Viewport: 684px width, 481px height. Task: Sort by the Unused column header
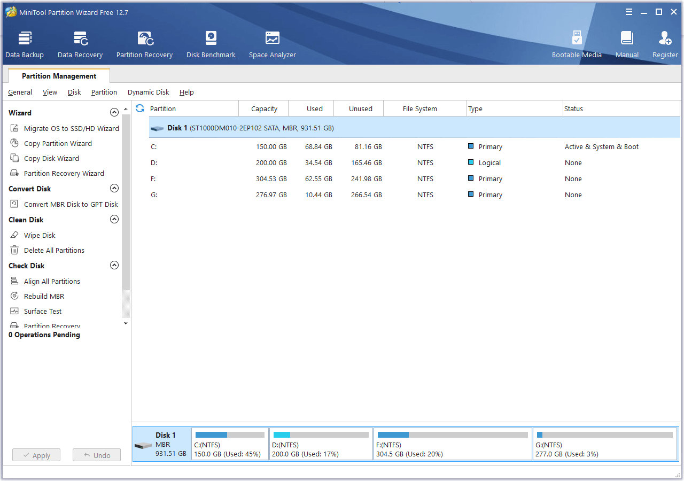(359, 108)
